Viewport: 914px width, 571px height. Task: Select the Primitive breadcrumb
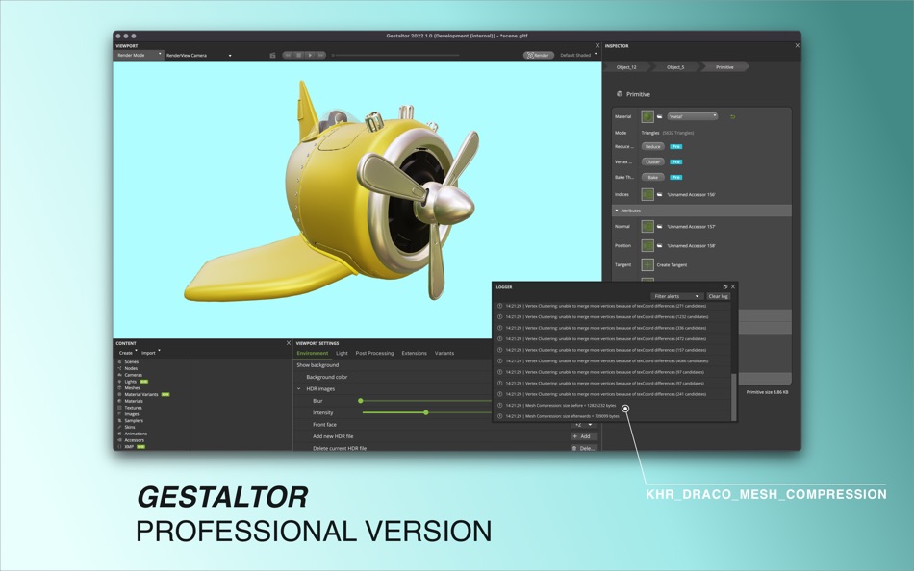(x=724, y=67)
